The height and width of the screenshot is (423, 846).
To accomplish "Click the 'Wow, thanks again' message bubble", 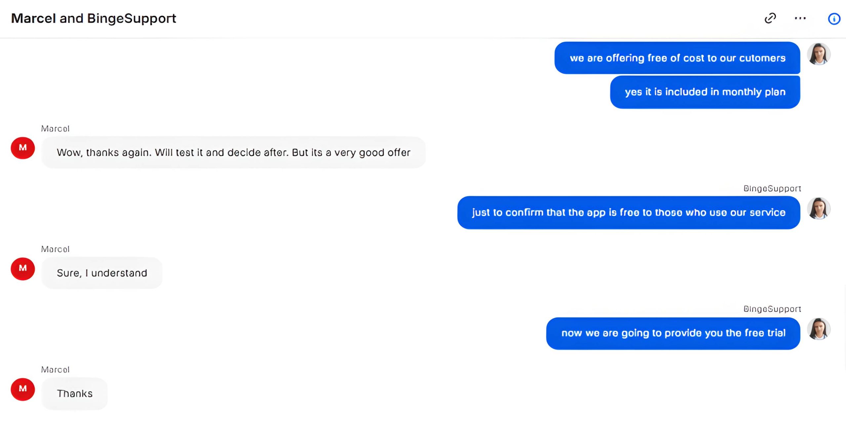I will tap(233, 152).
